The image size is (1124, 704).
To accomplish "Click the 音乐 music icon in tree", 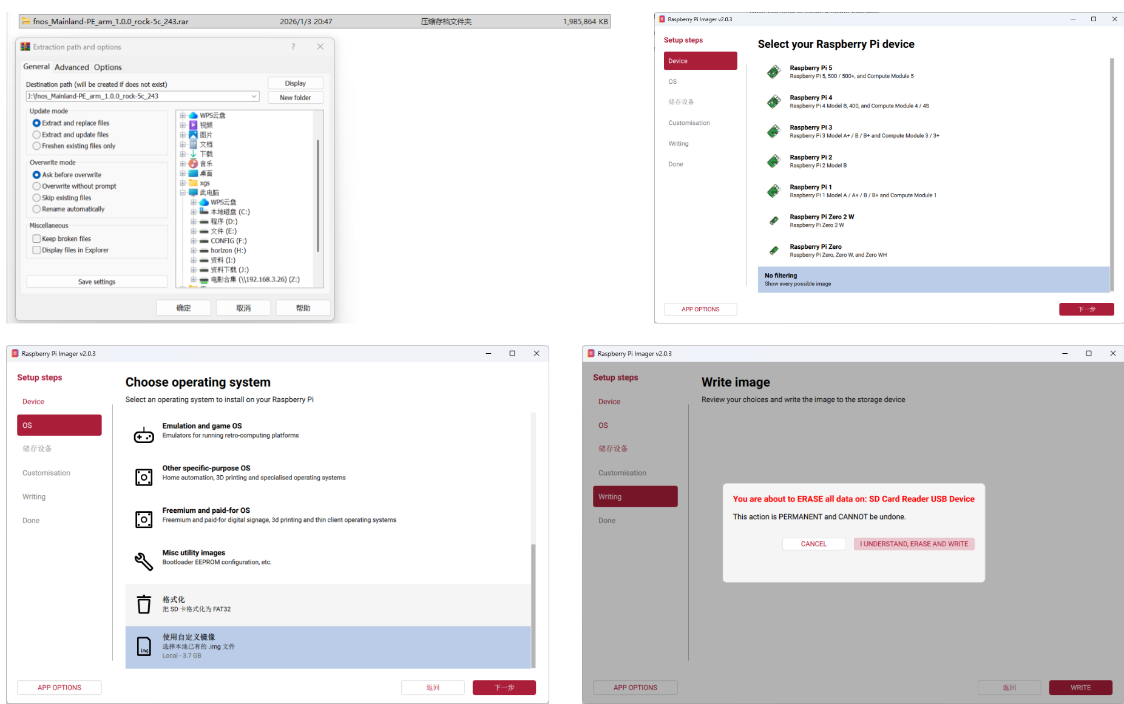I will (x=193, y=164).
